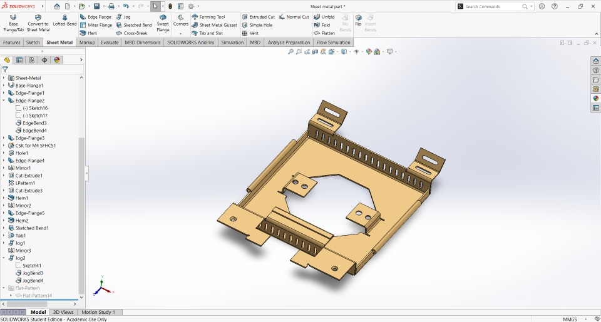Apply the Cross-Break tool
601x322 pixels.
pyautogui.click(x=131, y=33)
